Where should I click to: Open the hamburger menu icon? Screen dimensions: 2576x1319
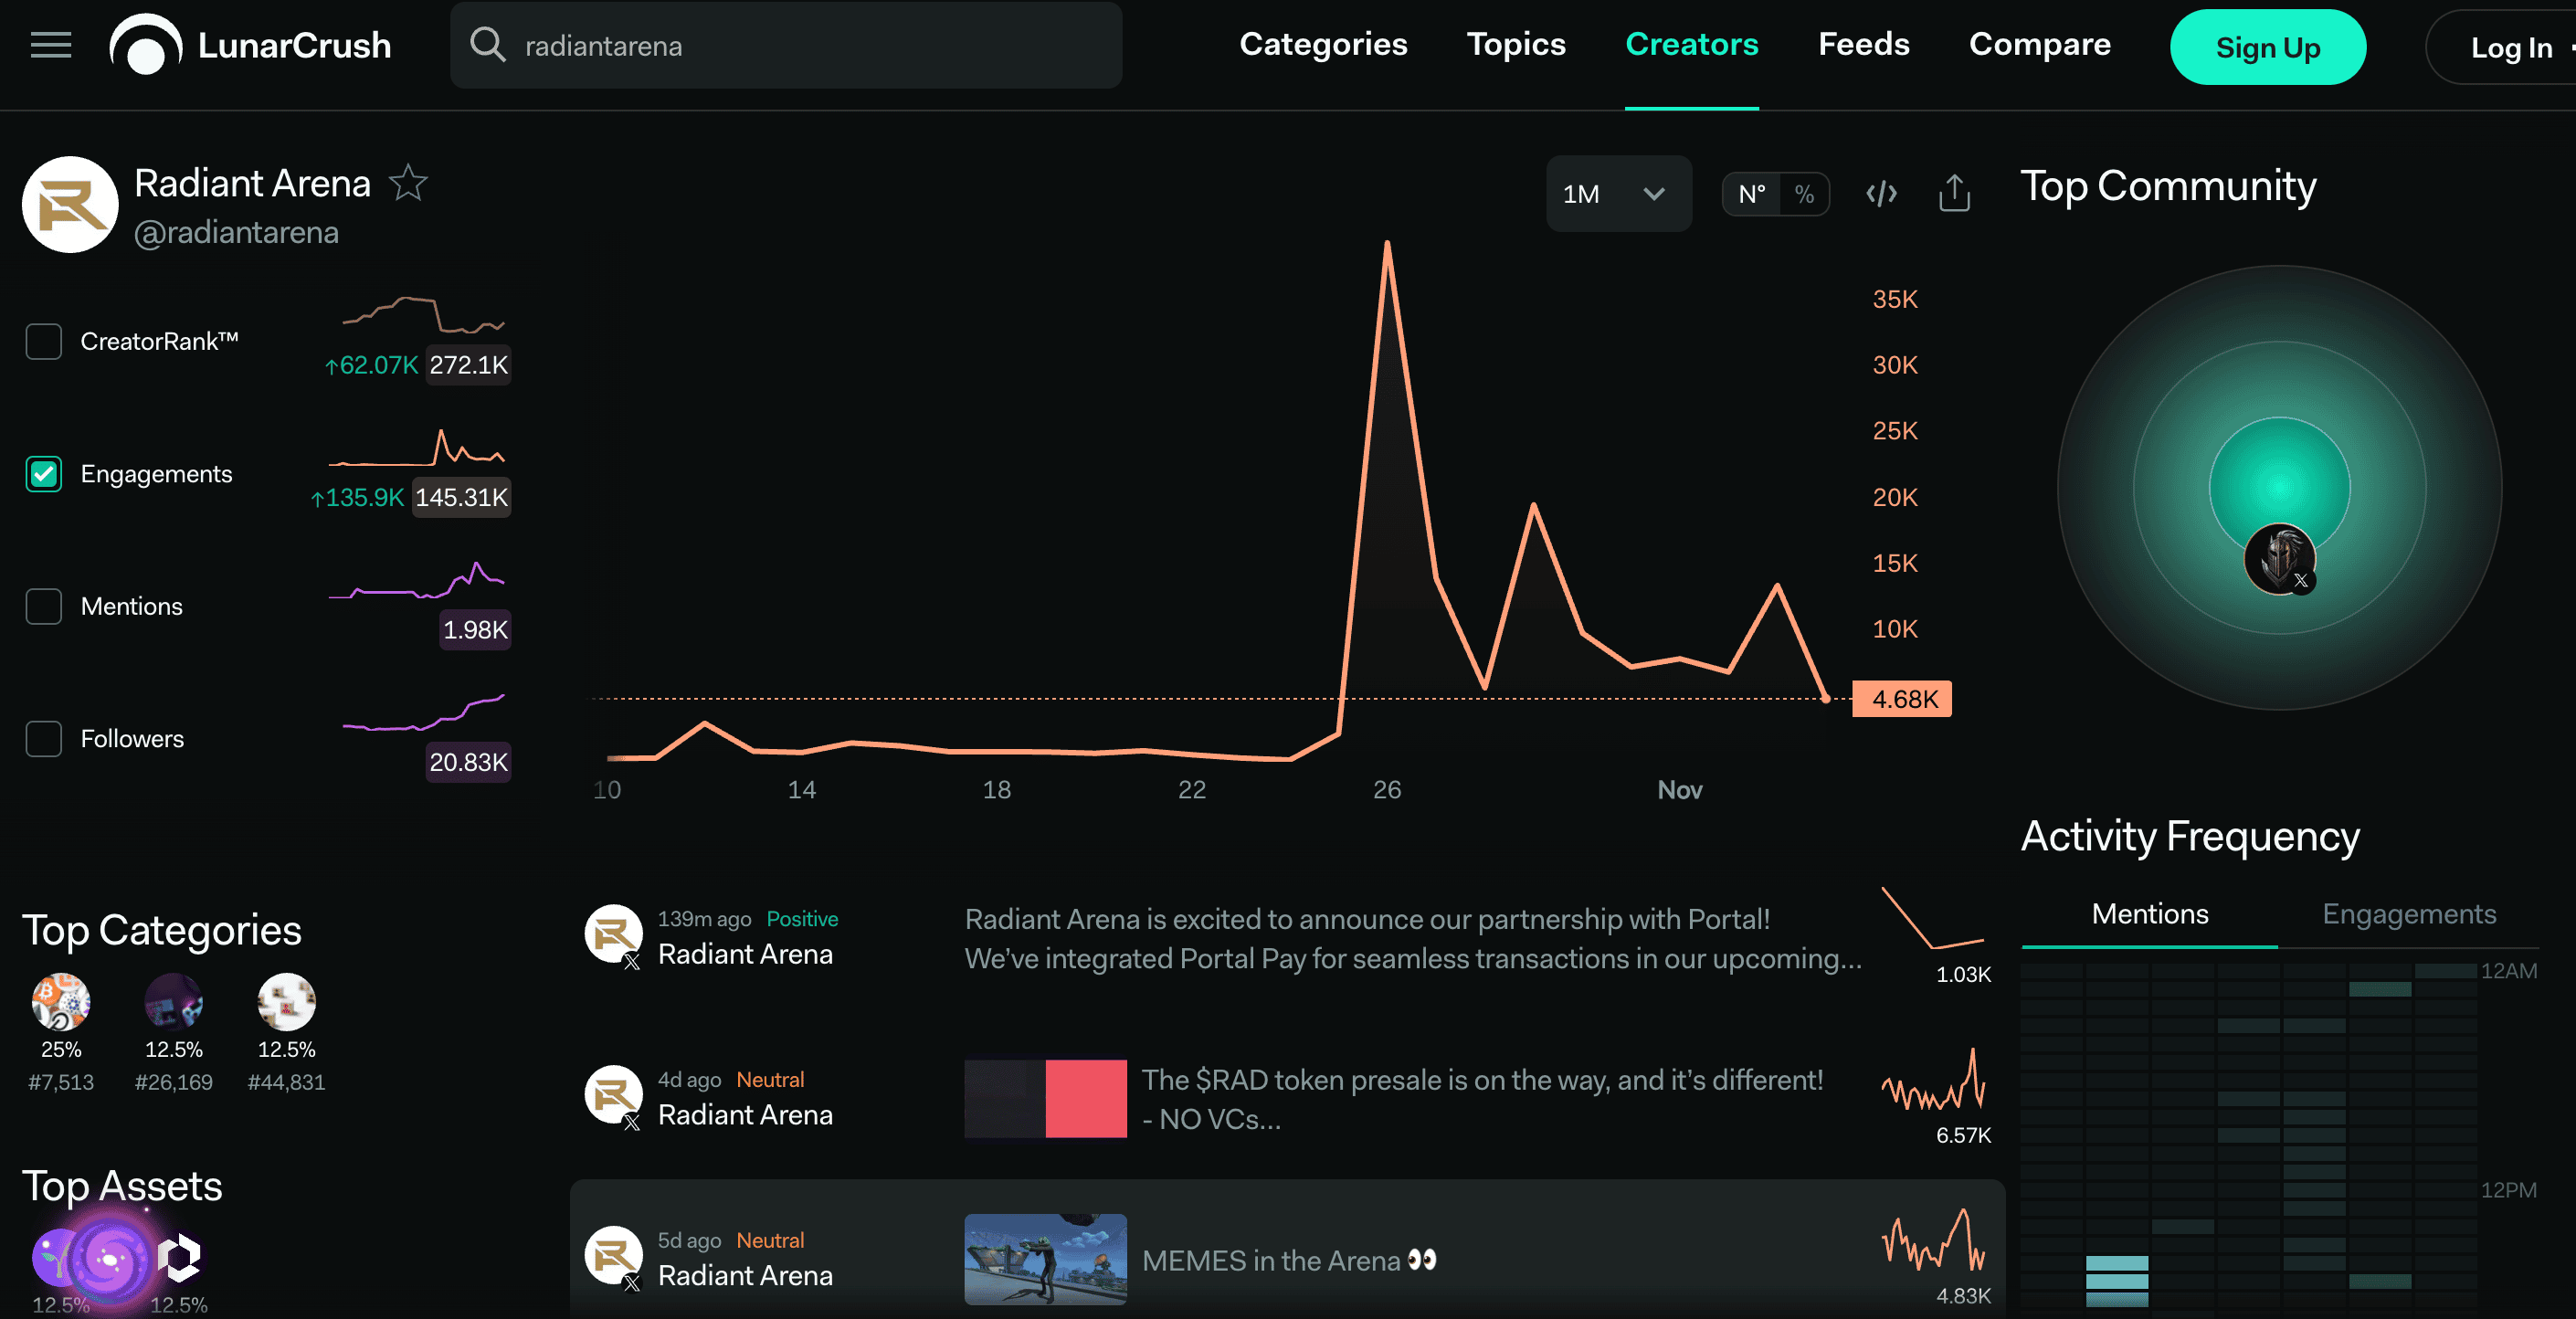click(x=51, y=46)
